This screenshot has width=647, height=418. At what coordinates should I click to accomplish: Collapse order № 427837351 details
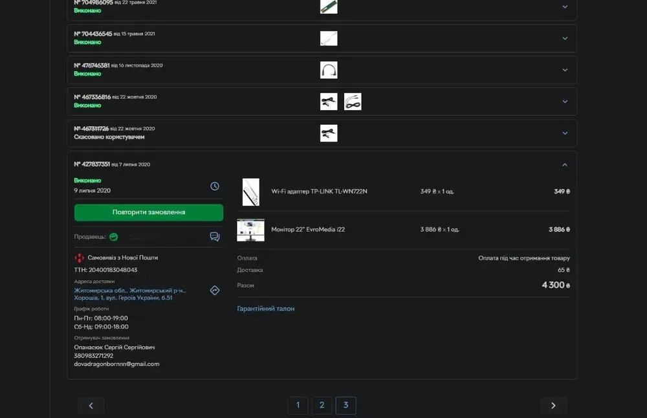[x=564, y=165]
